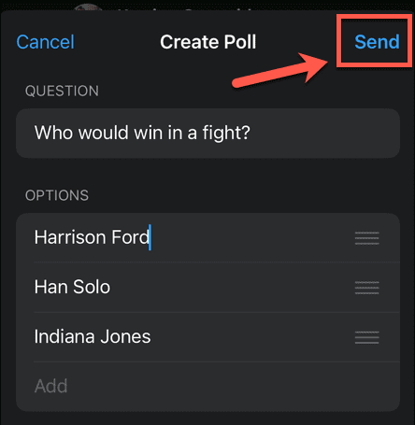This screenshot has width=415, height=425.
Task: Tap the reorder handle beside Han Solo
Action: (366, 288)
